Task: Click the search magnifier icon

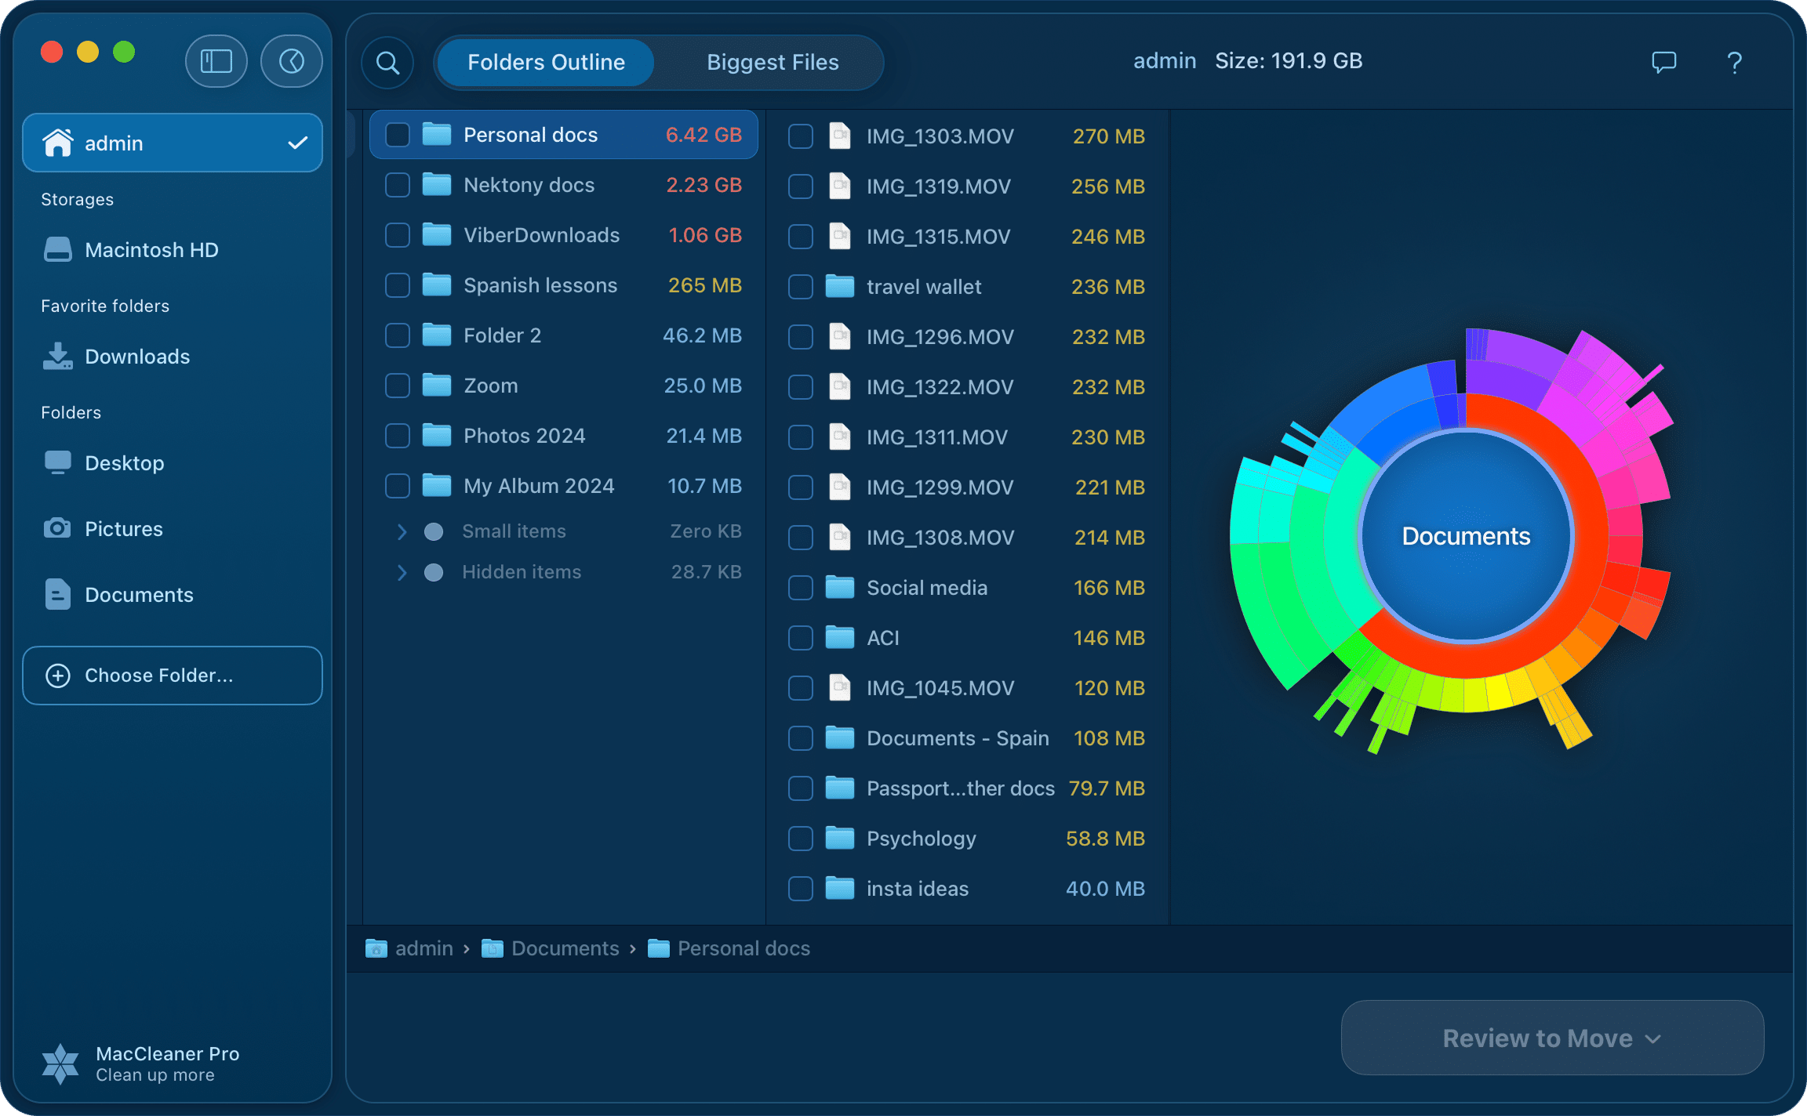Action: tap(387, 62)
